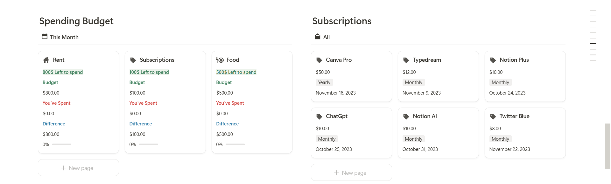The width and height of the screenshot is (611, 184).
Task: Switch to the This Month view
Action: pyautogui.click(x=64, y=37)
